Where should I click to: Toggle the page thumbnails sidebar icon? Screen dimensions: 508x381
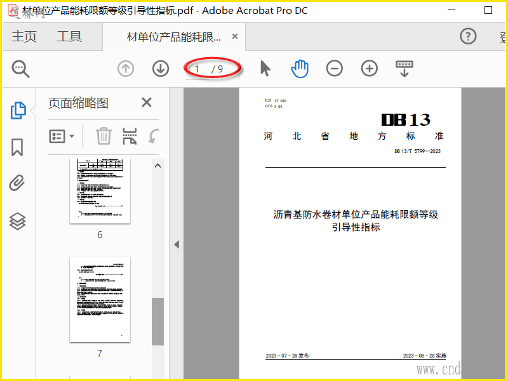pos(18,110)
